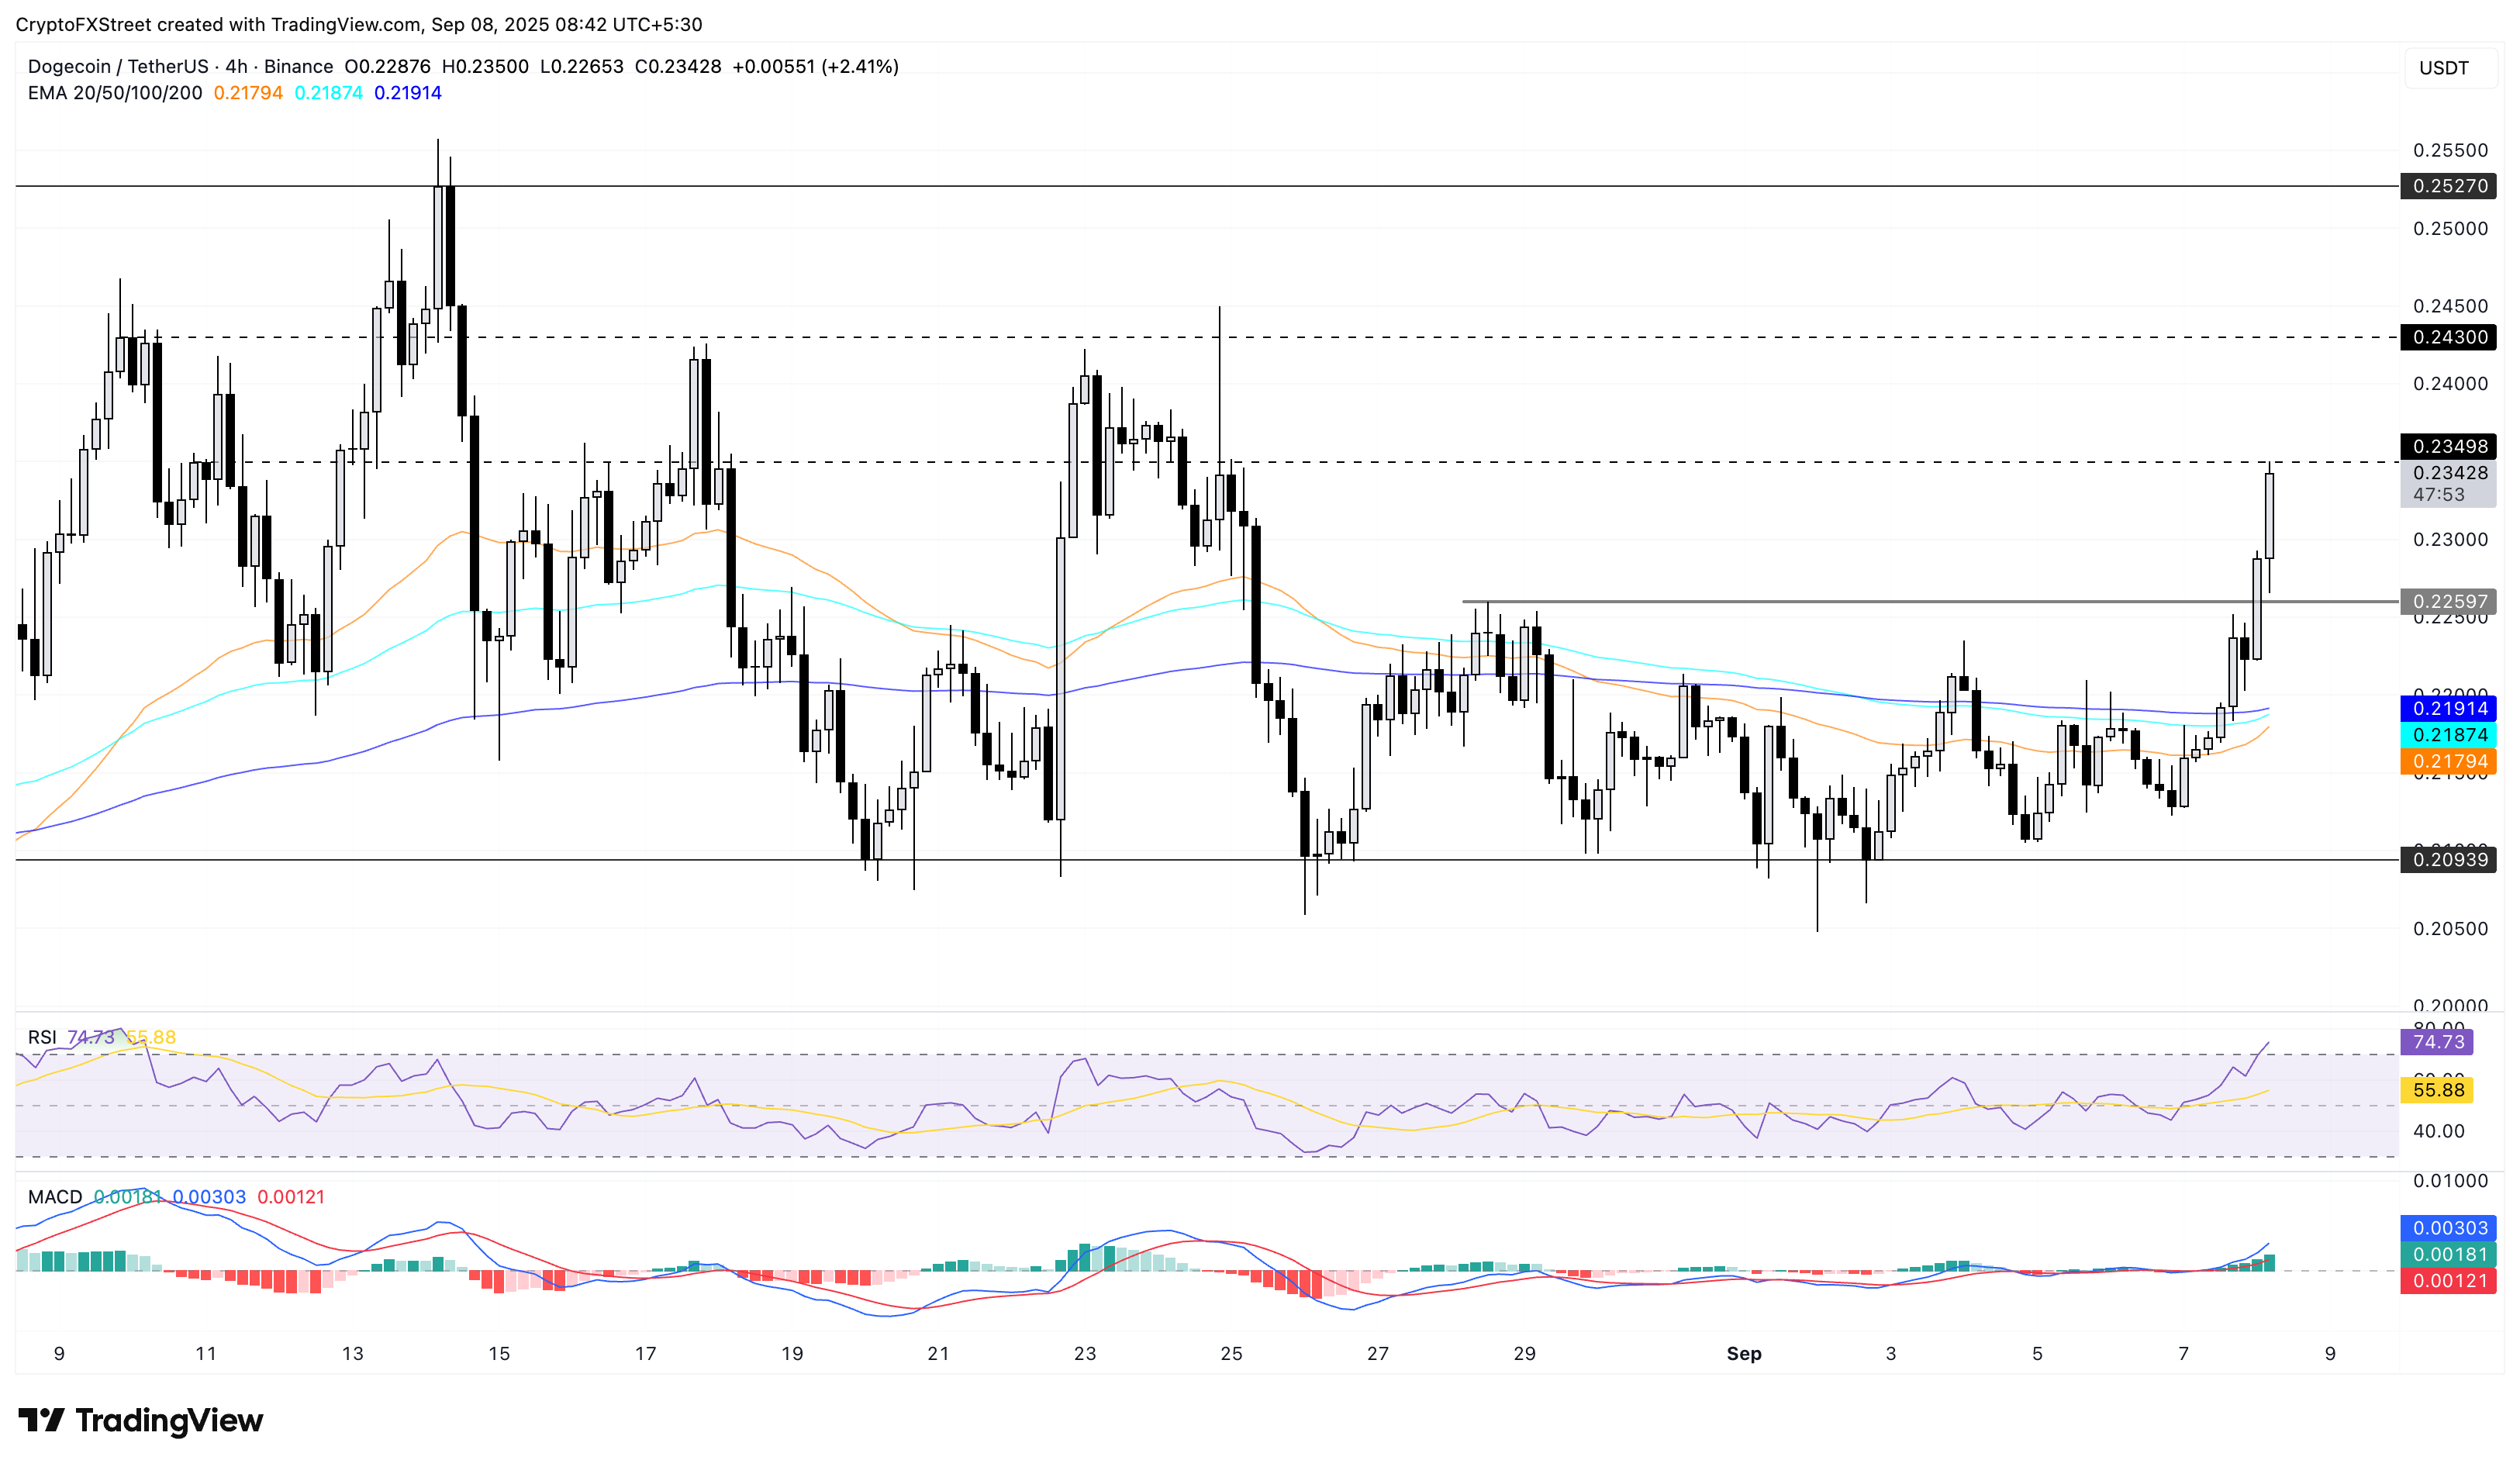Click the TradingView logo at bottom left

140,1420
